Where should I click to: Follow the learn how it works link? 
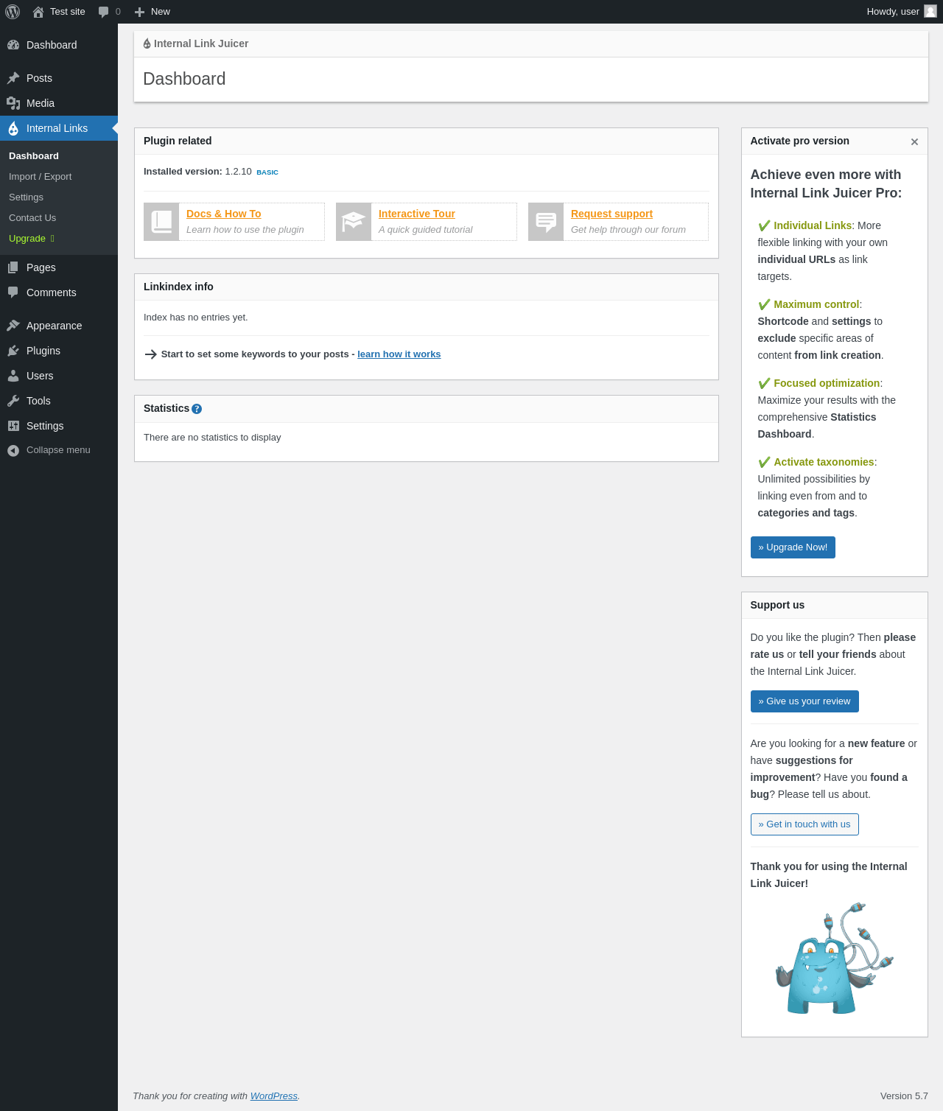click(399, 354)
